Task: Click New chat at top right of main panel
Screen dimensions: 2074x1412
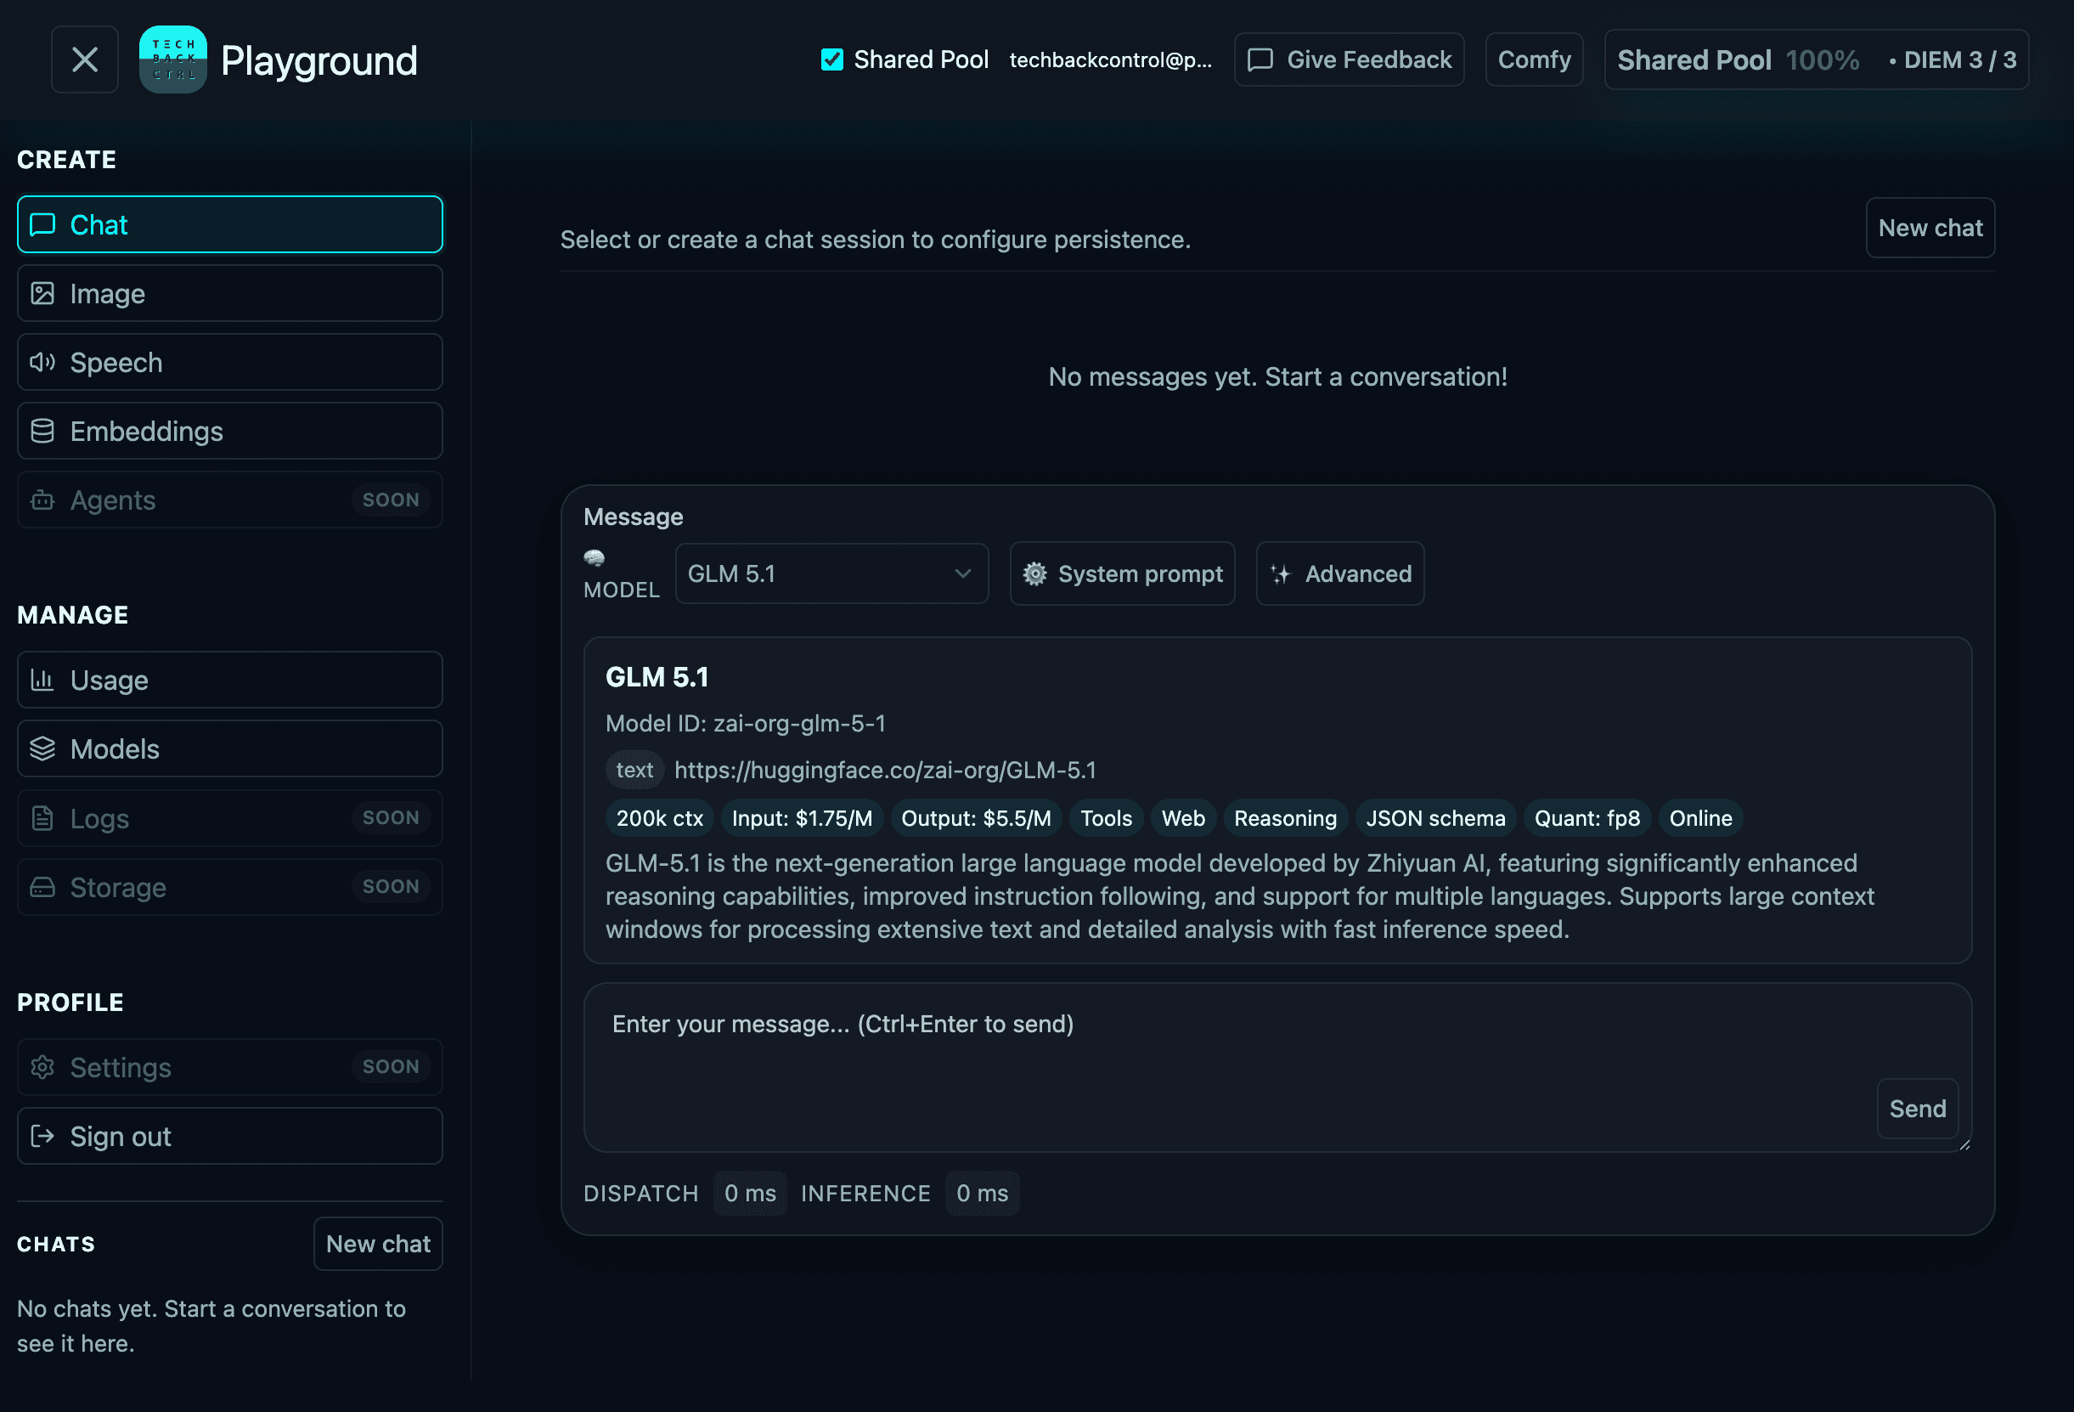Action: coord(1930,229)
